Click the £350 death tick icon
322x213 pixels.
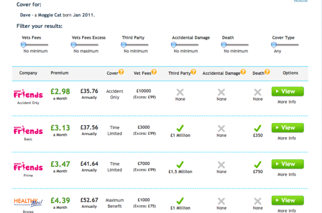(258, 128)
